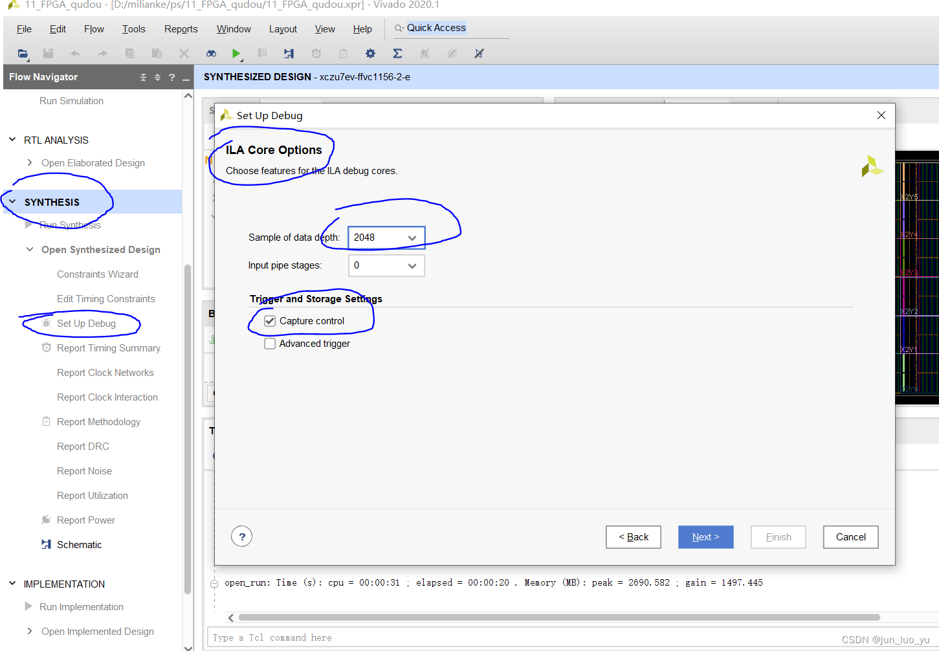
Task: Click the Redo arrow toolbar icon
Action: 102,54
